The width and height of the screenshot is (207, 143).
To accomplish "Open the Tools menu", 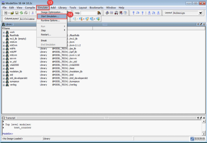I will tap(73, 8).
